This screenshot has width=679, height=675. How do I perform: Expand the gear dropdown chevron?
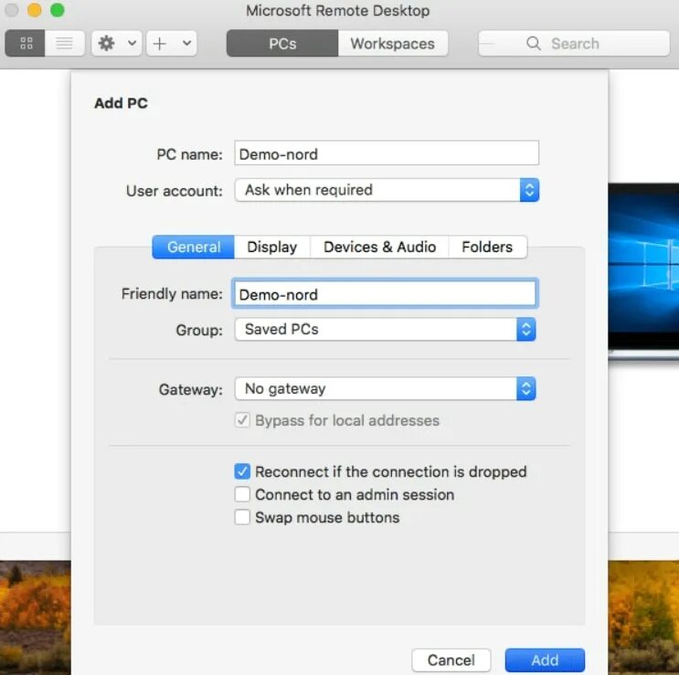(x=133, y=43)
